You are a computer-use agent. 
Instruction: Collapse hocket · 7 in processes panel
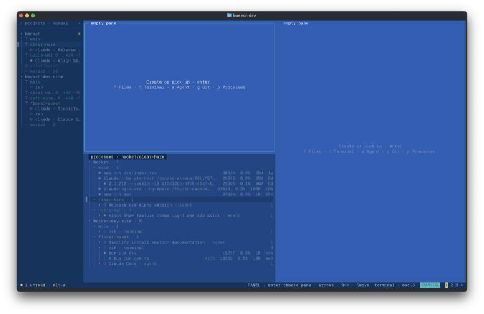[90, 162]
